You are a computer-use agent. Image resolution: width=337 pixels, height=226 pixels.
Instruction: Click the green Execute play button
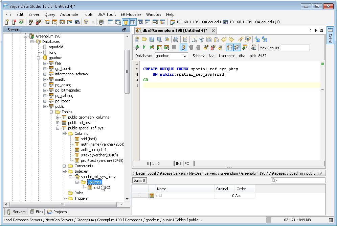[x=144, y=47]
